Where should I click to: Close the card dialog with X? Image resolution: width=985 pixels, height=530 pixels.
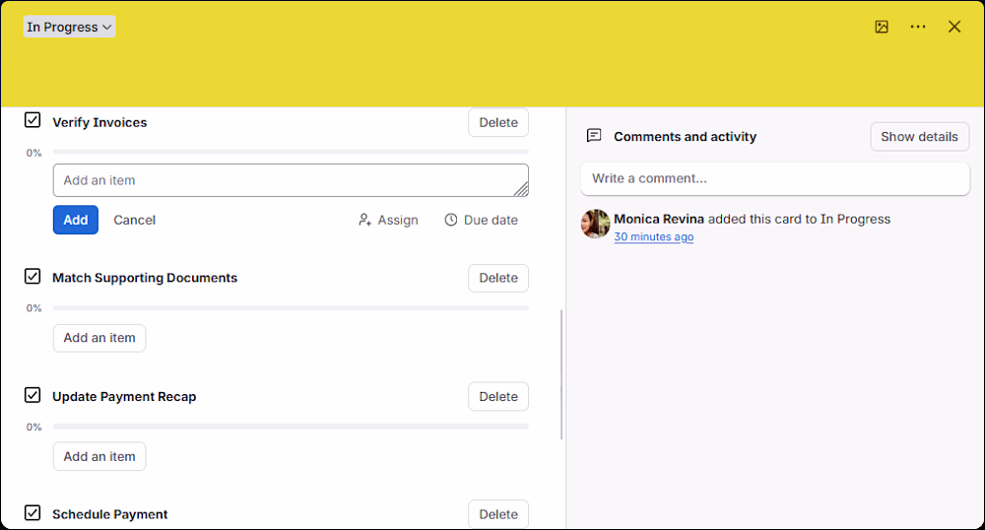[954, 27]
